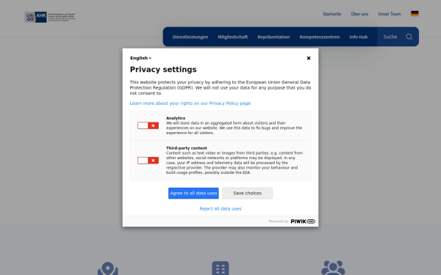
Task: Click the magnifying glass search icon
Action: [409, 37]
